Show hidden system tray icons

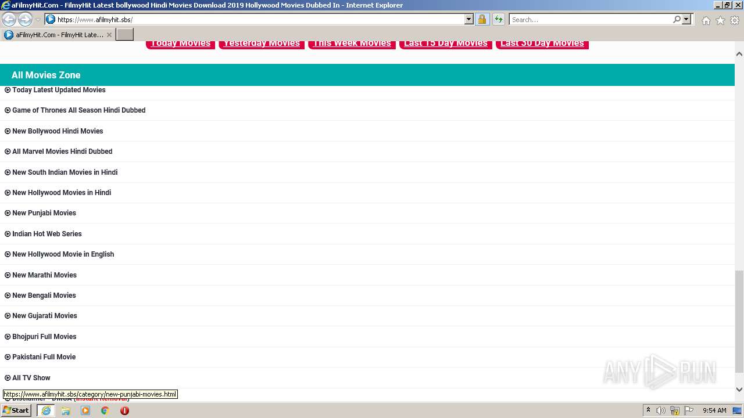point(648,410)
